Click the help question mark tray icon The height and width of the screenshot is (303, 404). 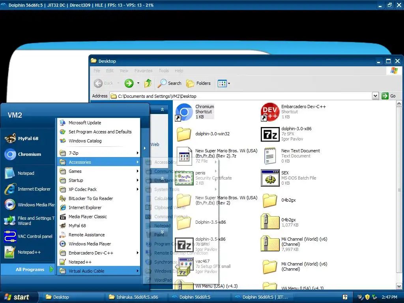pos(345,297)
